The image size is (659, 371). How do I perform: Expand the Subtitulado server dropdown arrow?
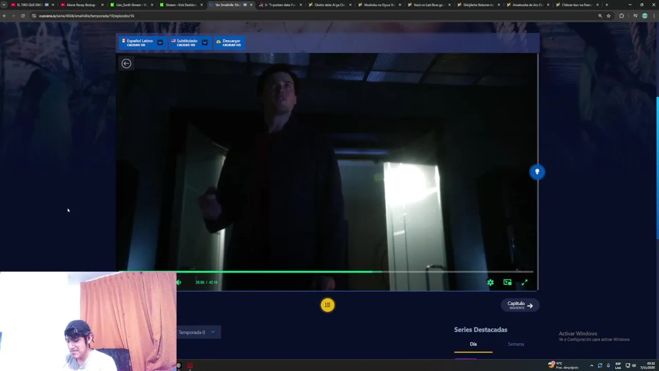pos(205,42)
